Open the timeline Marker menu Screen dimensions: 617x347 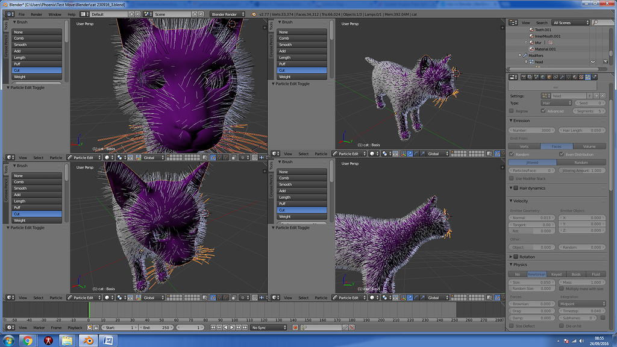pos(39,327)
